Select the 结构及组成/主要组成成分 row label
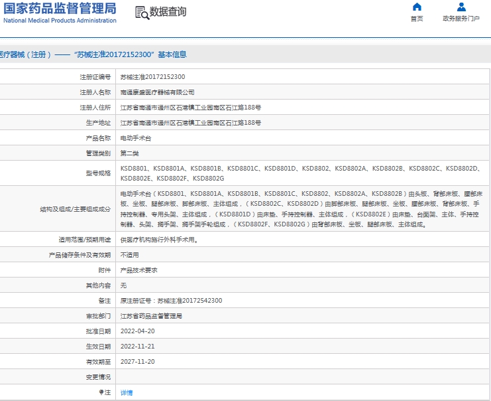 click(x=75, y=209)
